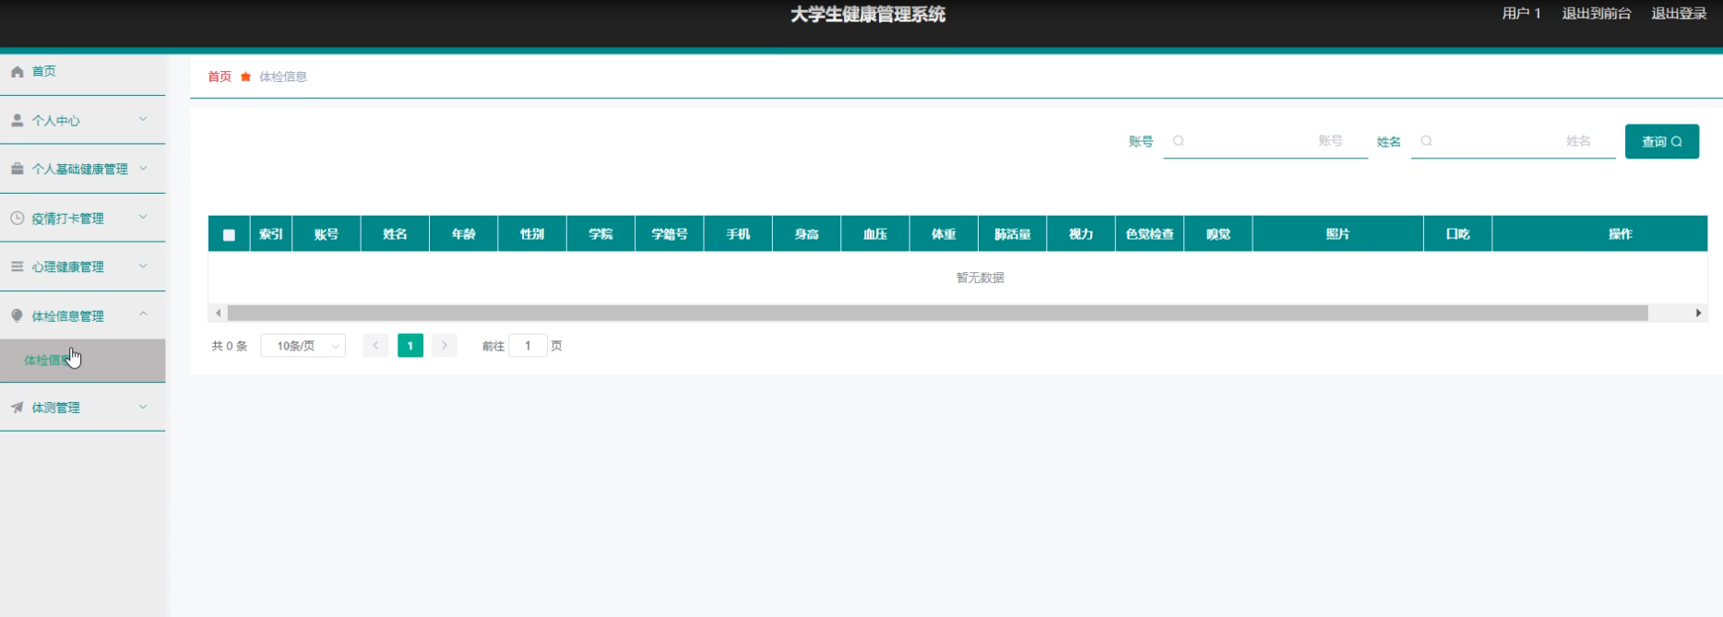Focus the 账号 search input field
1723x617 pixels.
click(x=1266, y=141)
